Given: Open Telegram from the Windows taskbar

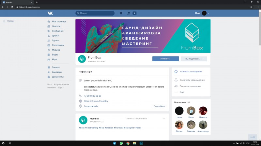Looking at the screenshot, I should click(x=115, y=143).
